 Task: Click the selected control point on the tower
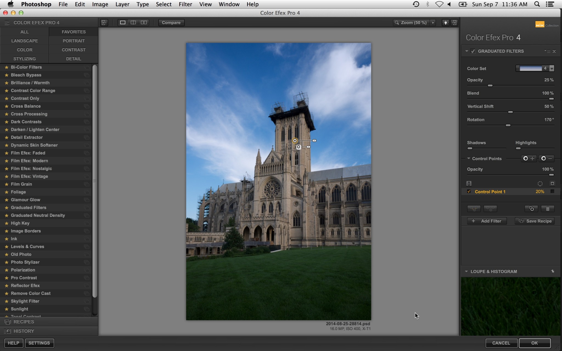point(295,141)
